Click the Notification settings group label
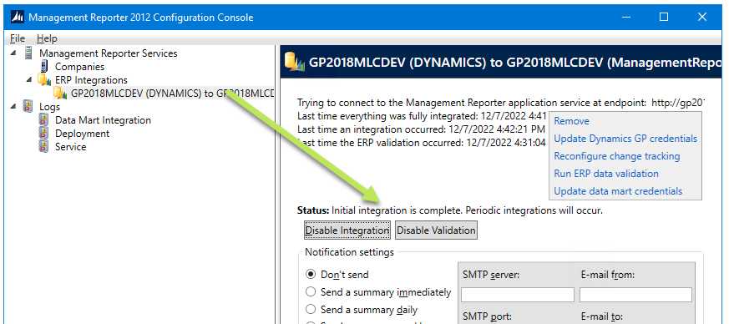This screenshot has height=324, width=729. [349, 252]
